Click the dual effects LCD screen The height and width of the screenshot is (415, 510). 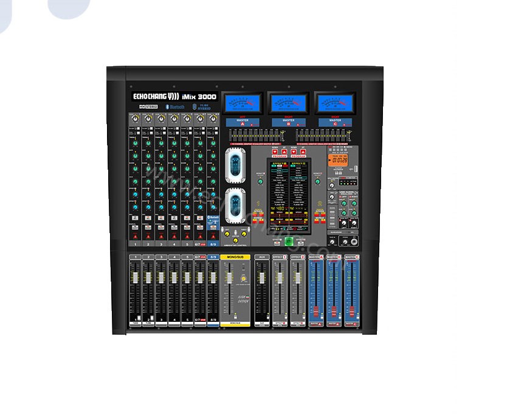(289, 196)
